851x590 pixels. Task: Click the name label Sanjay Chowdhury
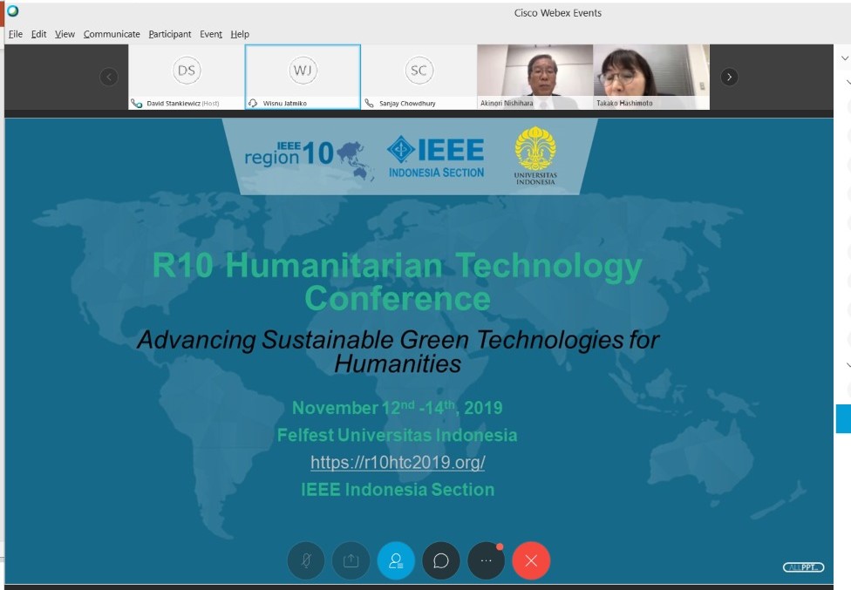[x=407, y=103]
